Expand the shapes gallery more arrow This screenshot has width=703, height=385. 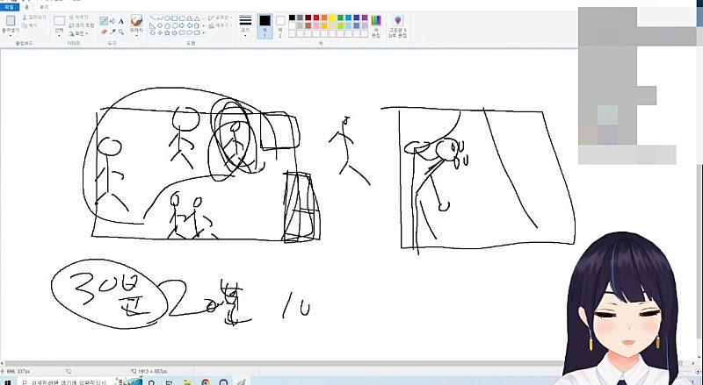[x=204, y=32]
